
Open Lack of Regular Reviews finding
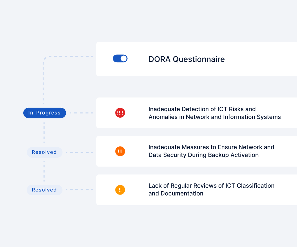pos(211,190)
